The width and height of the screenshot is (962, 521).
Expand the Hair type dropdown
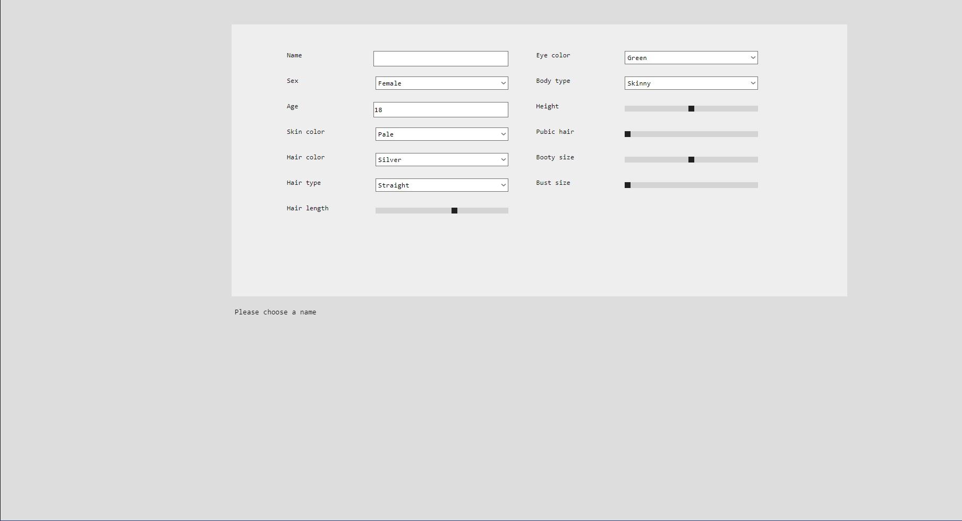(441, 185)
